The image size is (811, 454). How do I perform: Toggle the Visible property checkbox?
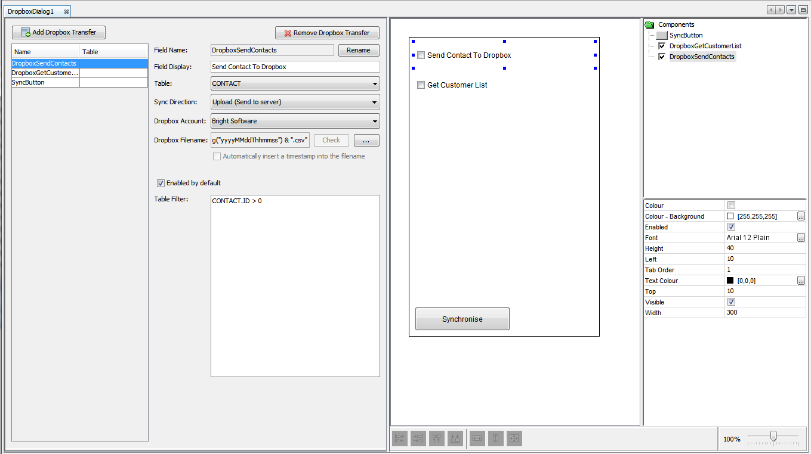coord(731,302)
